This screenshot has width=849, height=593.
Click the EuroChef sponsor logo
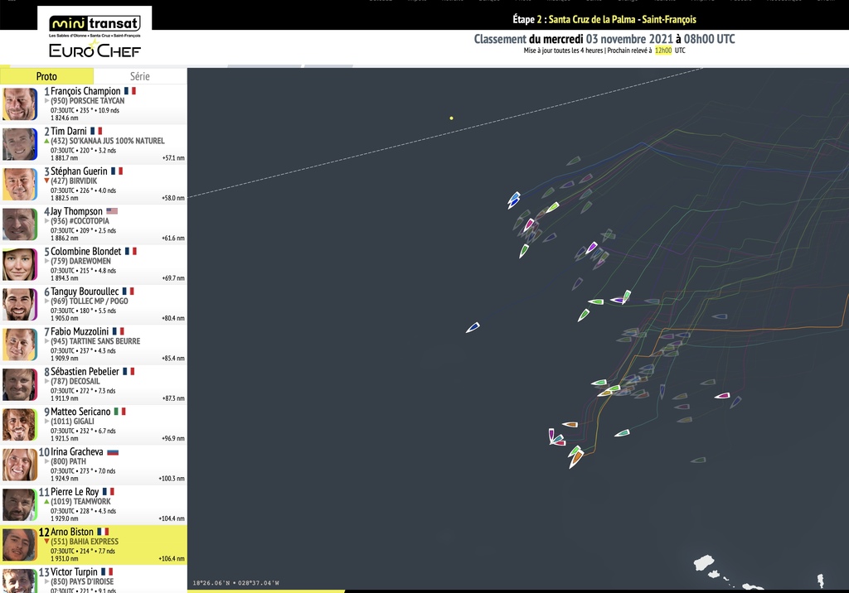coord(95,51)
